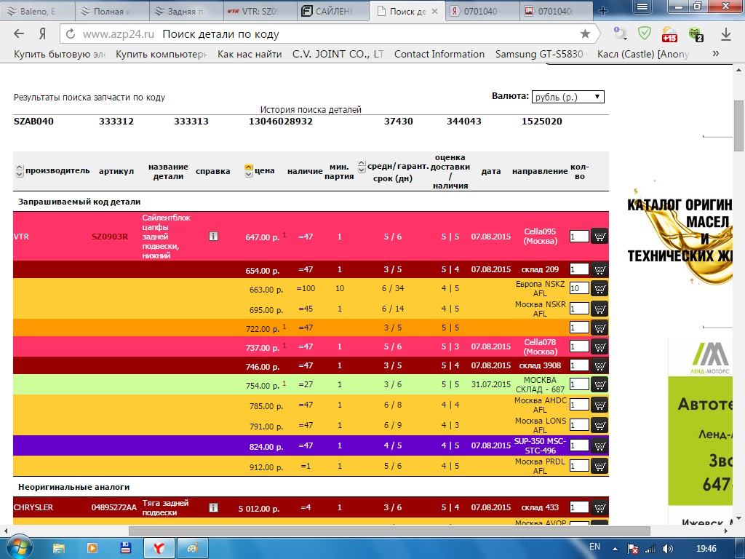Sort by the производитель column arrows
The width and height of the screenshot is (745, 559).
(19, 171)
